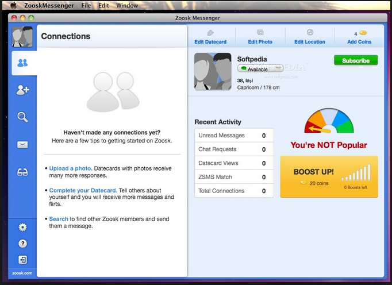Open the glasses icon in sidebar
This screenshot has height=285, width=392.
click(x=22, y=172)
